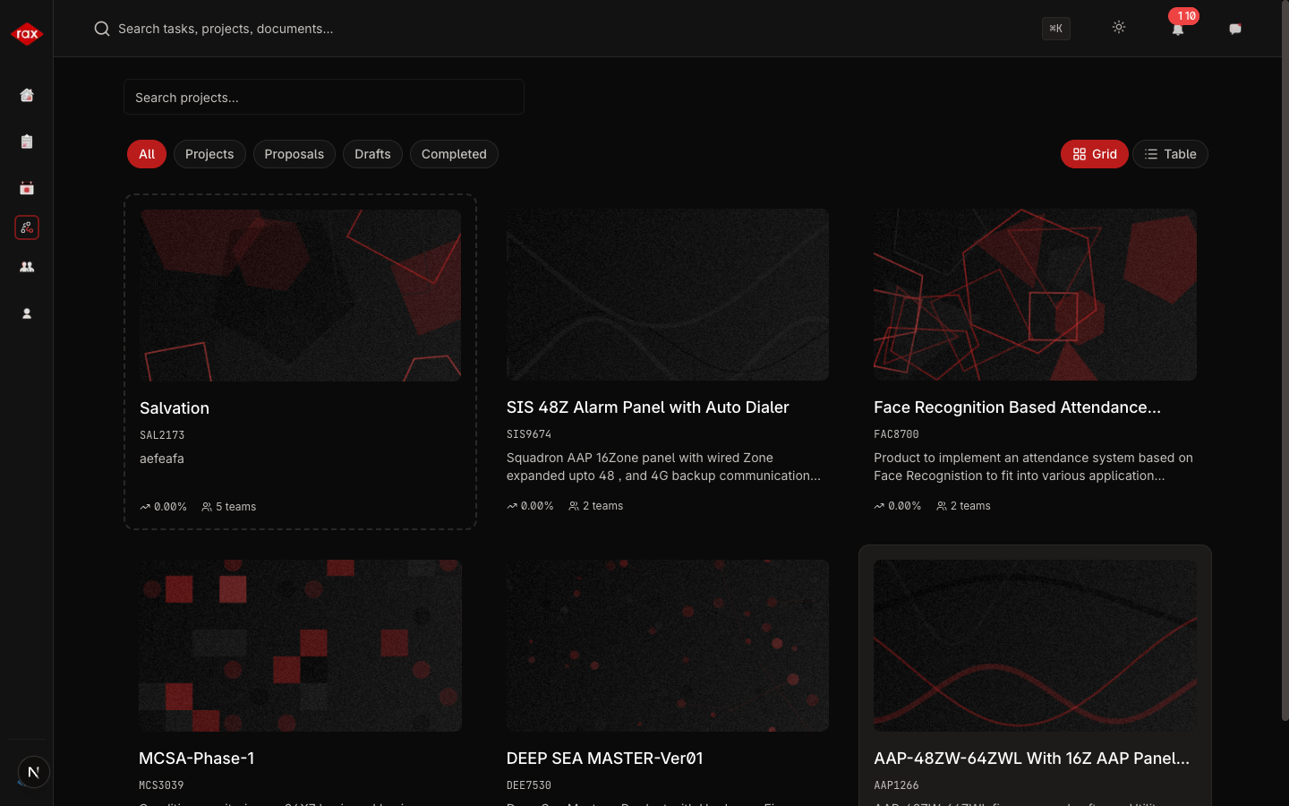Filter by Drafts
The image size is (1289, 806).
click(372, 154)
